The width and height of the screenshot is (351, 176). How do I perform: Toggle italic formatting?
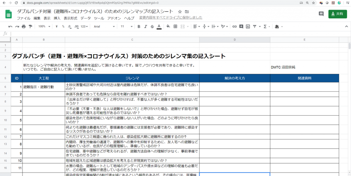[x=146, y=26]
